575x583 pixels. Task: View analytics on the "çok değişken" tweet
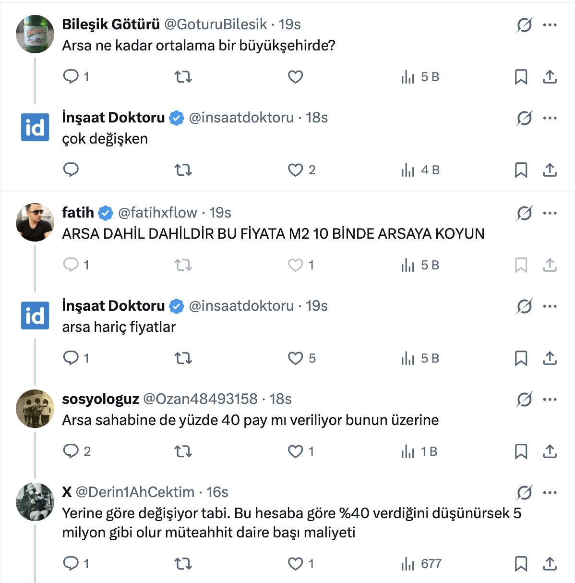[407, 170]
